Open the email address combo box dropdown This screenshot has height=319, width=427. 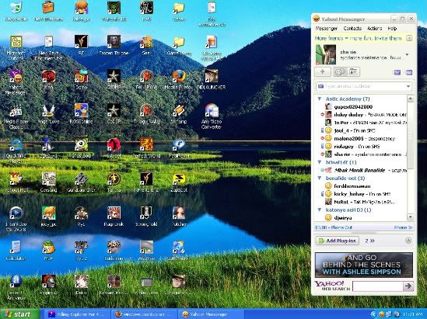tap(408, 86)
